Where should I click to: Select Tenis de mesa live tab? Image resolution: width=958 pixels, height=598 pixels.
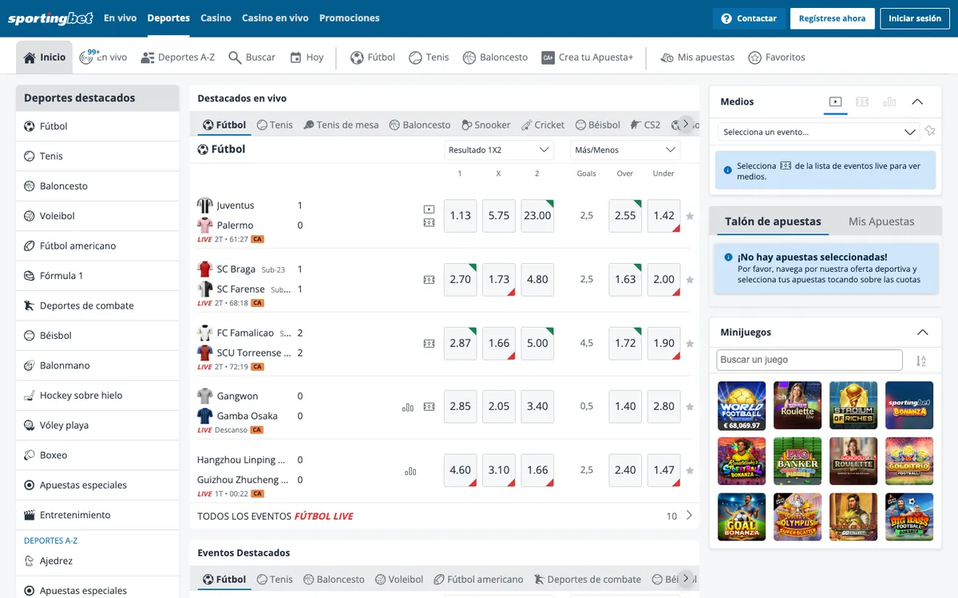(x=341, y=125)
